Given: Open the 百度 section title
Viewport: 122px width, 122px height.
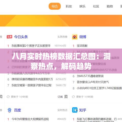Looking at the screenshot, I should pos(18,110).
